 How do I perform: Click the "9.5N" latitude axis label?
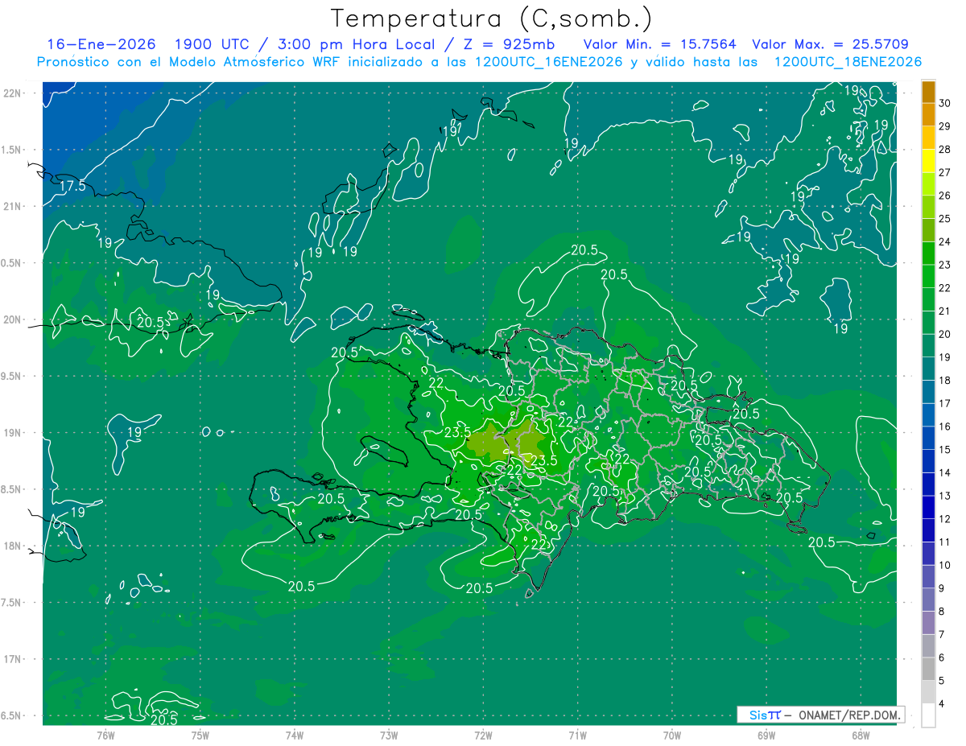[12, 376]
